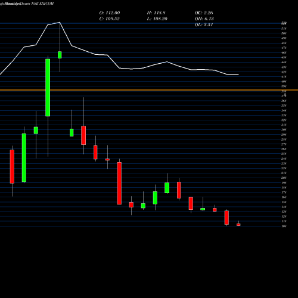The width and height of the screenshot is (298, 298).
Task: Click the 308 price axis label
Action: tap(284, 129)
